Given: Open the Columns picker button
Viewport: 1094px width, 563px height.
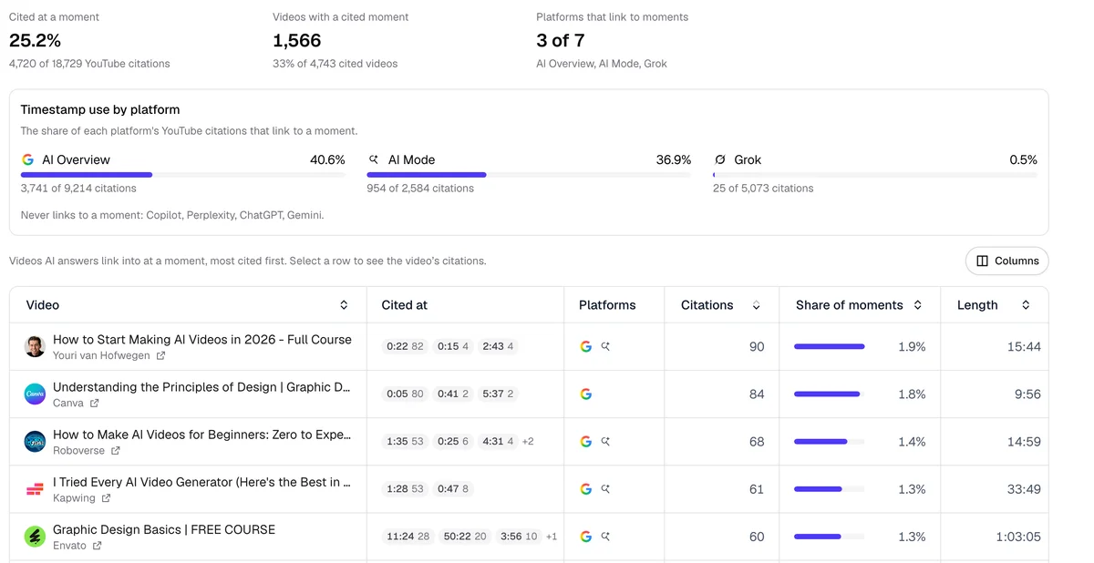Looking at the screenshot, I should 1006,261.
